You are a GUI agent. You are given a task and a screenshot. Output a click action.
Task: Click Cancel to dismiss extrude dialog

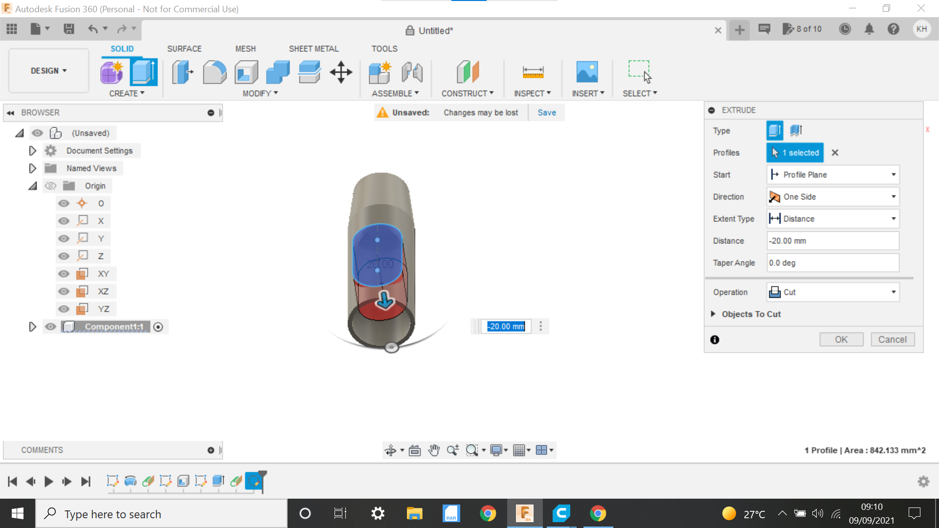[x=893, y=338]
